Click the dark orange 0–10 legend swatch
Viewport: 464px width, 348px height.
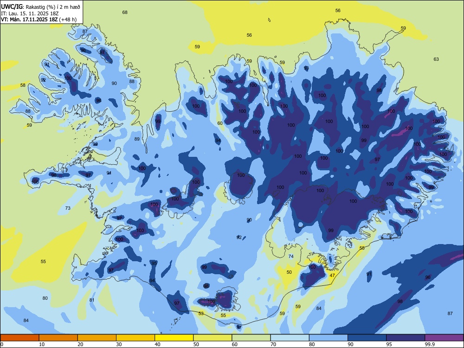point(19,338)
